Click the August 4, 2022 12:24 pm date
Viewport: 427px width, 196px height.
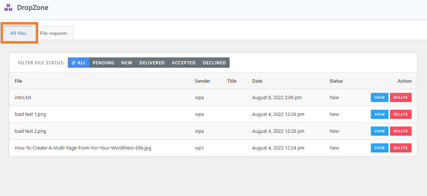(278, 148)
